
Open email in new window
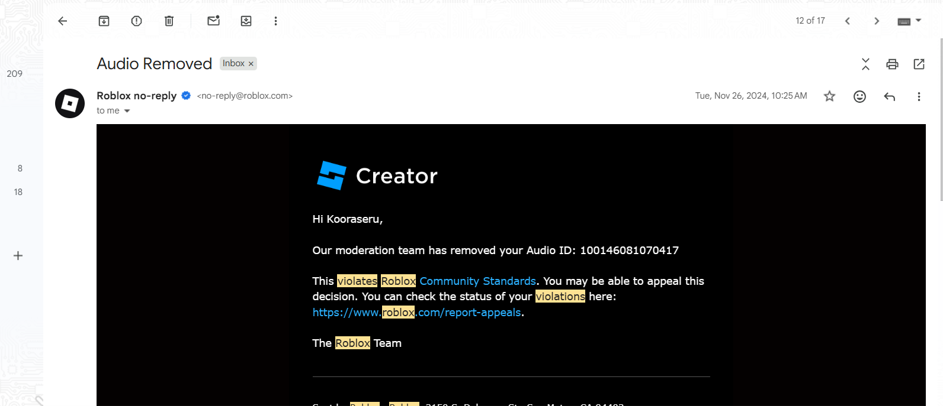click(x=919, y=64)
